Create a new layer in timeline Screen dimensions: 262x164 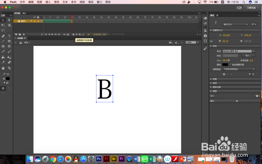pyautogui.click(x=16, y=34)
